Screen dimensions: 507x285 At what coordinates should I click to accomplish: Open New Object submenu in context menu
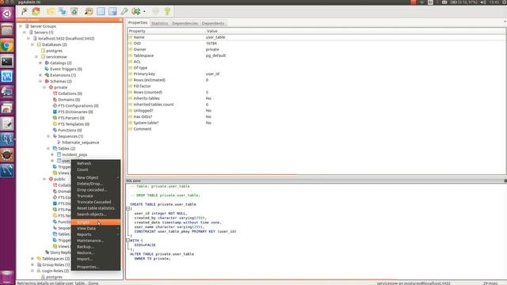click(x=96, y=177)
